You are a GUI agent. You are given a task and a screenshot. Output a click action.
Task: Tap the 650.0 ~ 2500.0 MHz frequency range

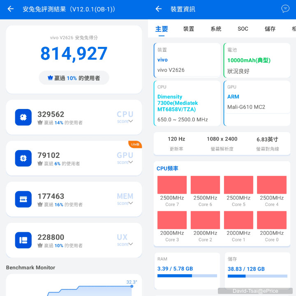pyautogui.click(x=183, y=120)
